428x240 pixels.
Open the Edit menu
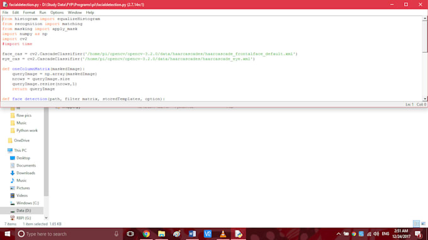pyautogui.click(x=16, y=13)
